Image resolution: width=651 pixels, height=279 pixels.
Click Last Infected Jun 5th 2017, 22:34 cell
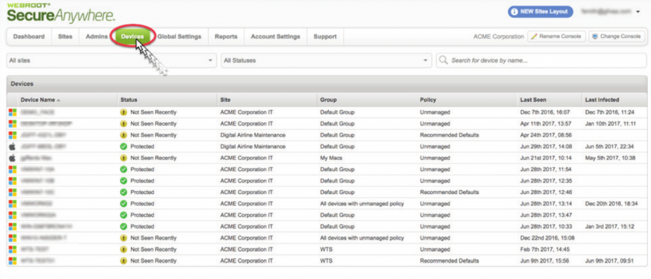coord(610,146)
